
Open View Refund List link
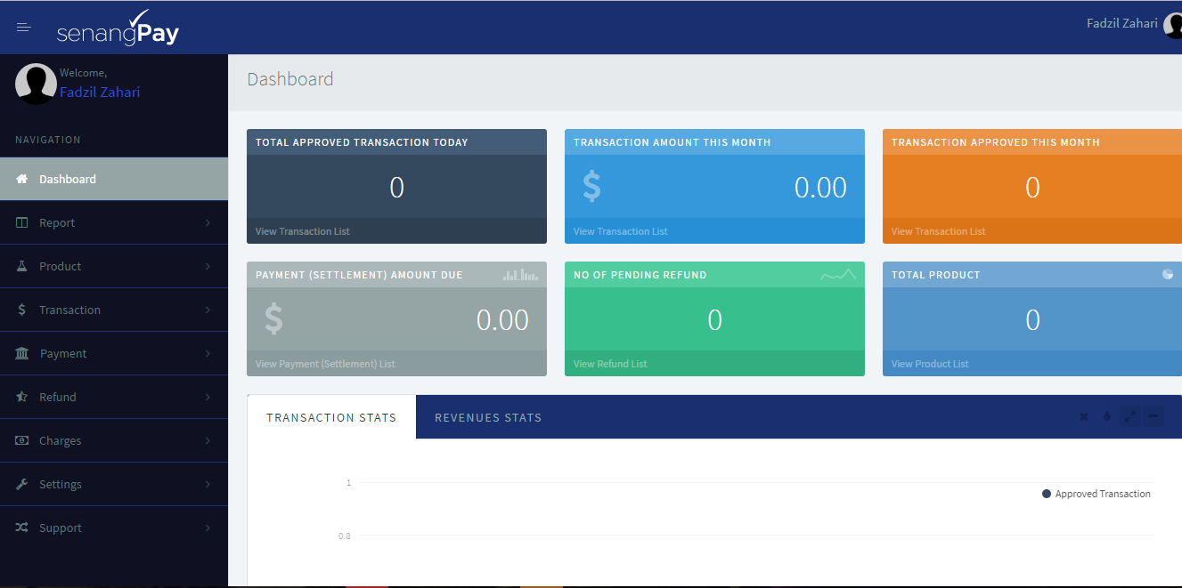610,364
